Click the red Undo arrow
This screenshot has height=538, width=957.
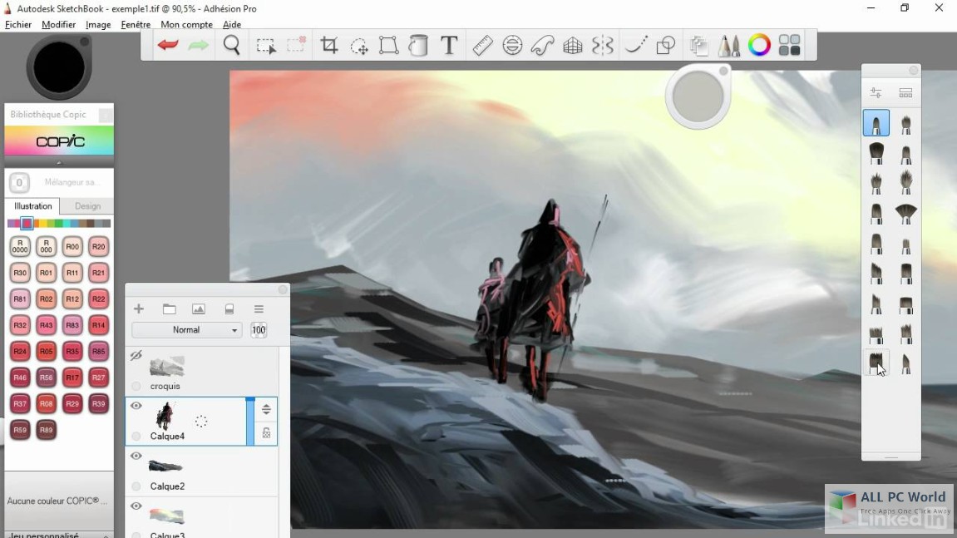click(x=168, y=45)
